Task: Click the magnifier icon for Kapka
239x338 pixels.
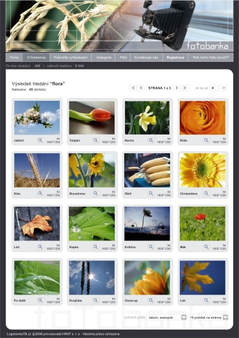Action: [96, 247]
